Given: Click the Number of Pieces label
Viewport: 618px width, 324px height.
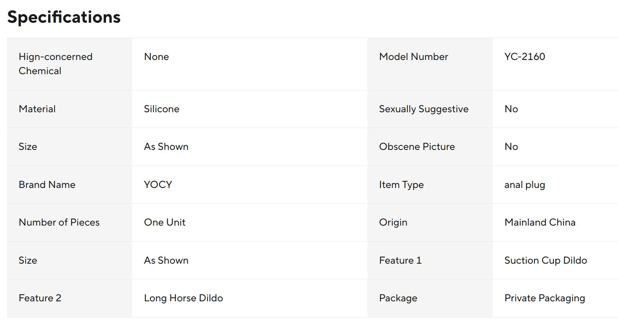Looking at the screenshot, I should click(59, 222).
